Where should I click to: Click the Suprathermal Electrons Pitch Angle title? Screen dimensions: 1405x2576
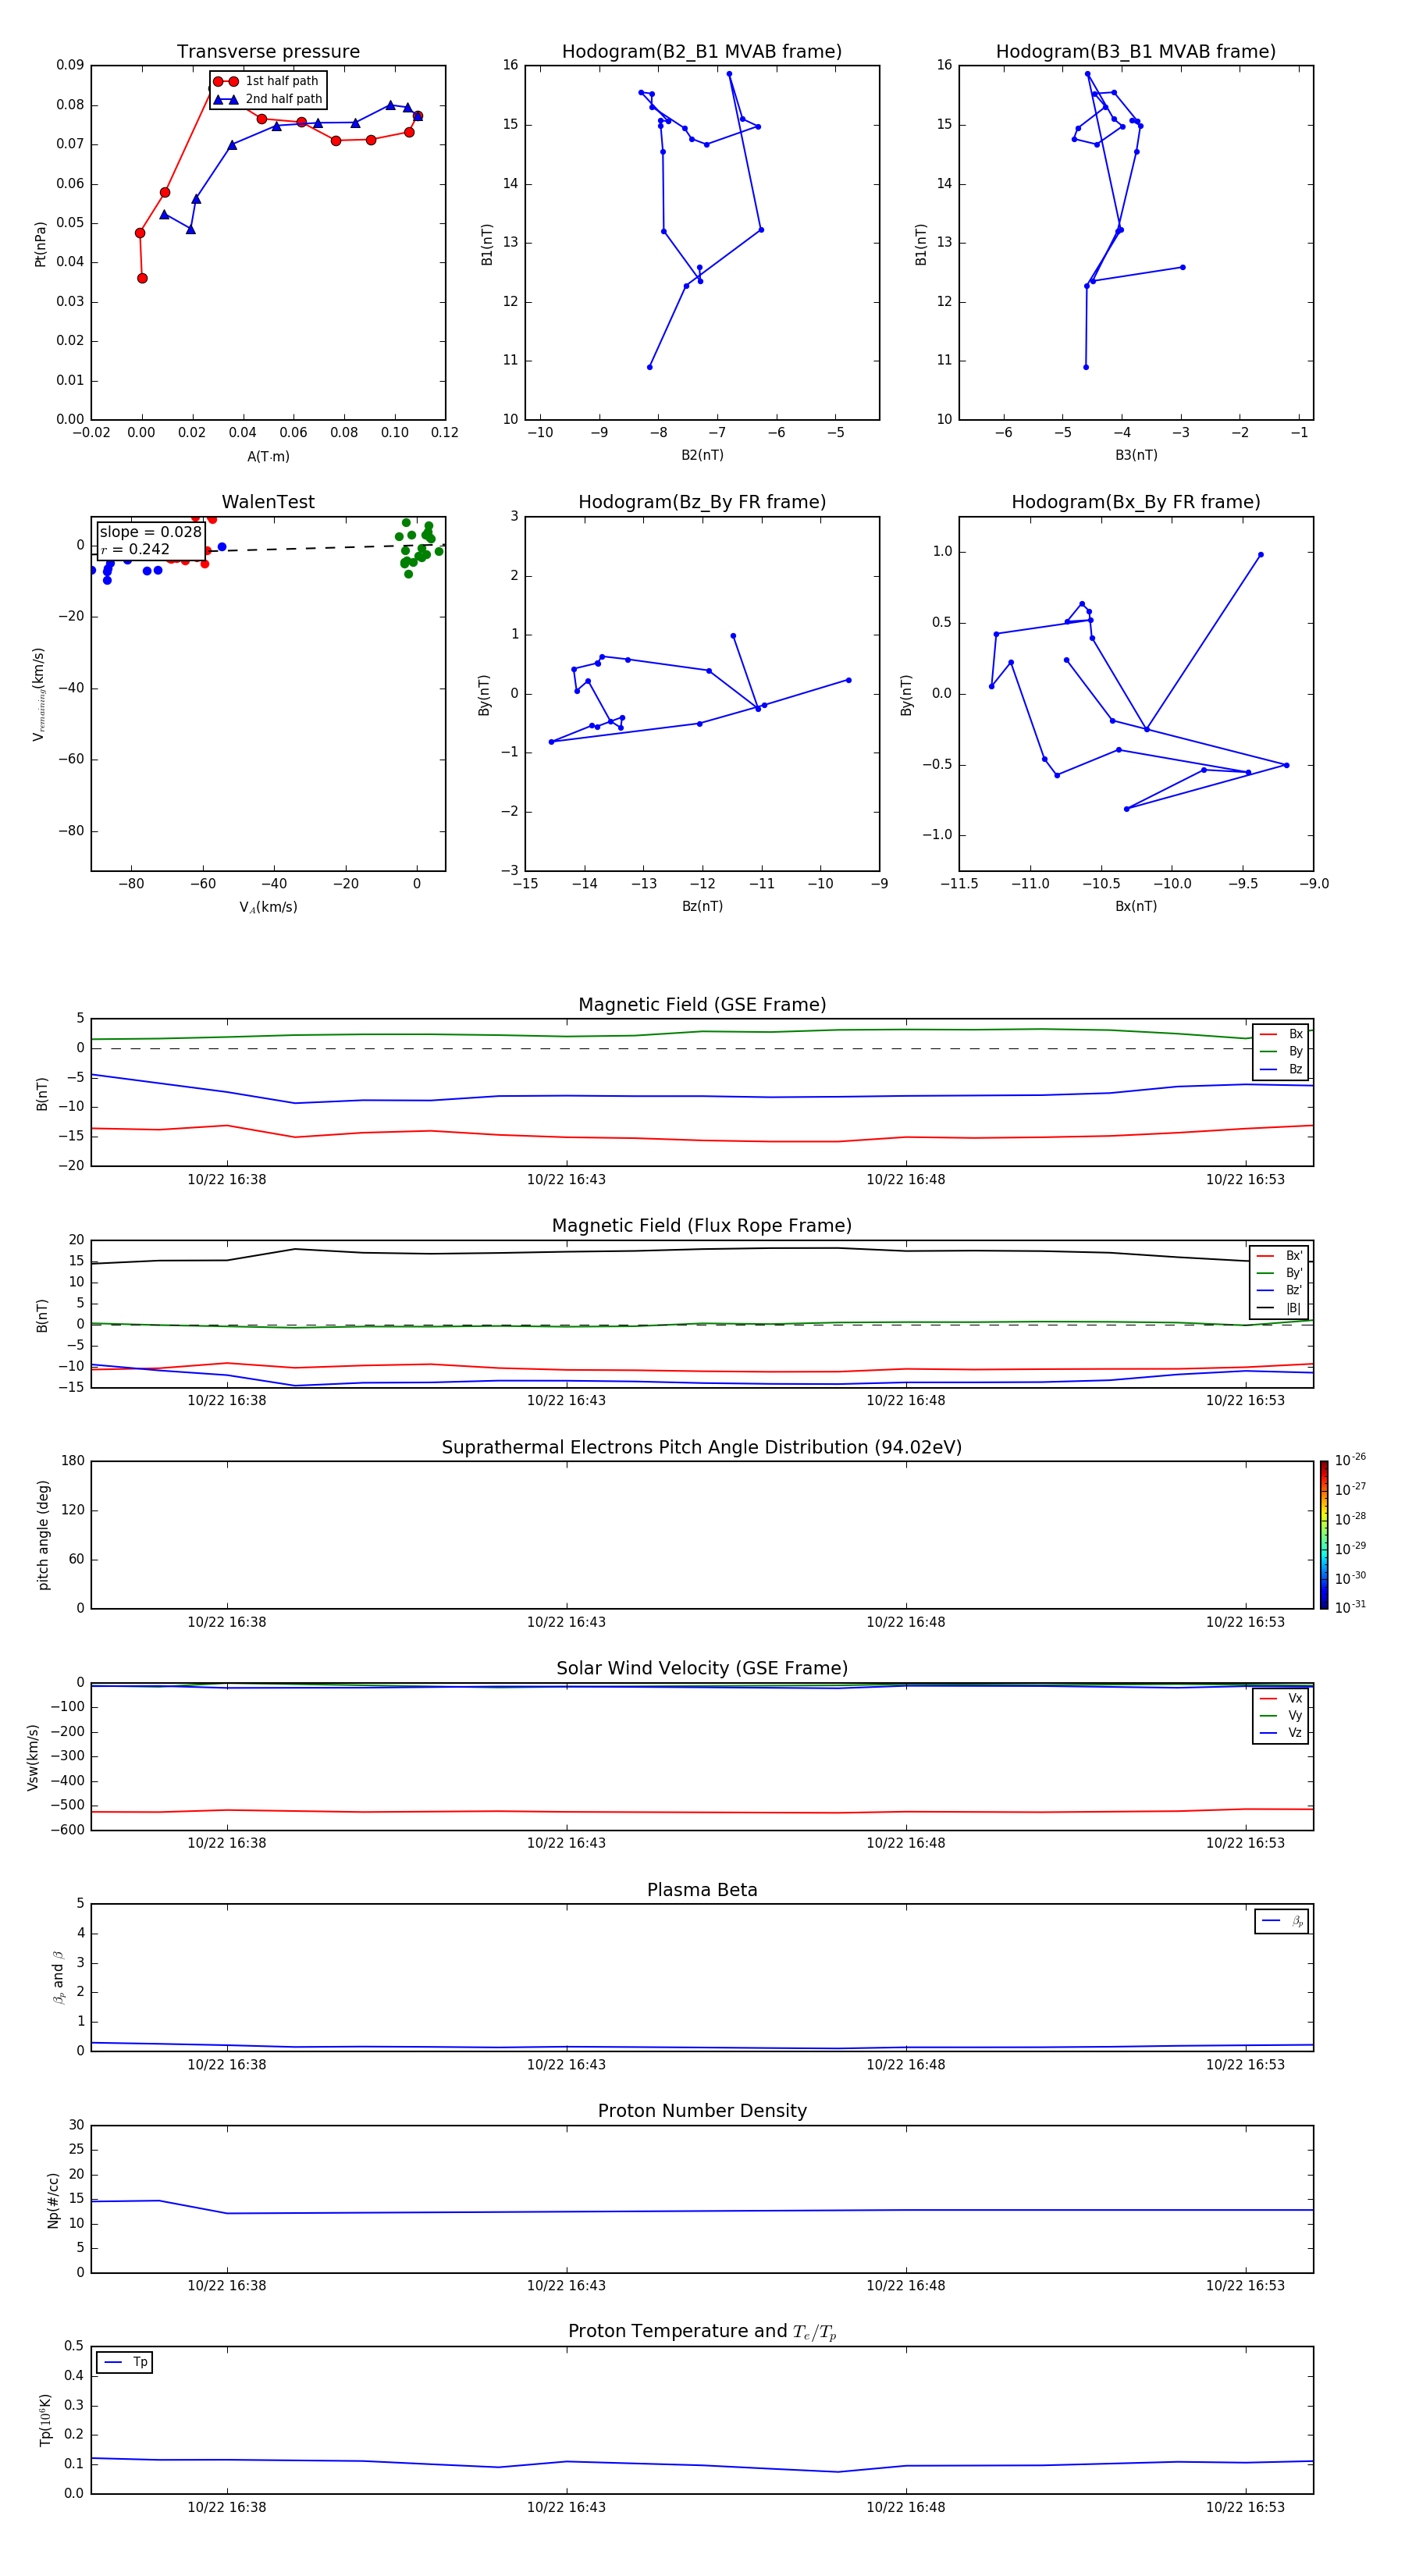pyautogui.click(x=702, y=1448)
